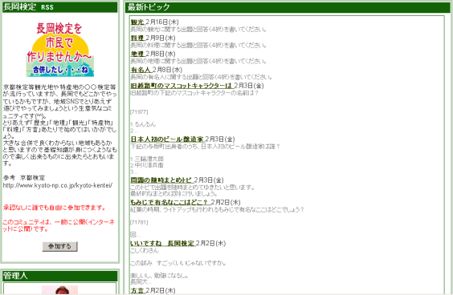
Task: Click the 1.三輪潤太郎 answer text
Action: (x=147, y=159)
